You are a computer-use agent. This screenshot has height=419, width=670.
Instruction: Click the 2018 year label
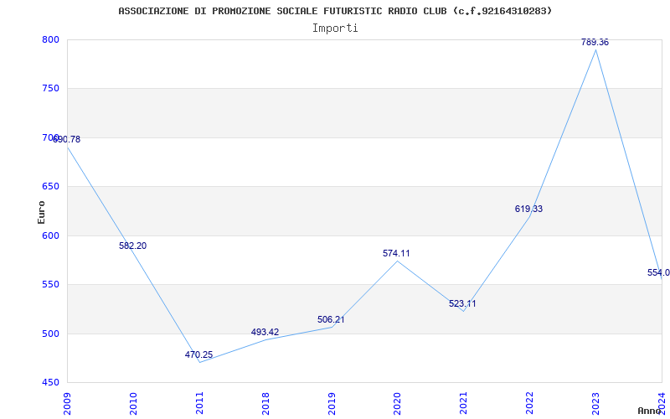coord(265,403)
